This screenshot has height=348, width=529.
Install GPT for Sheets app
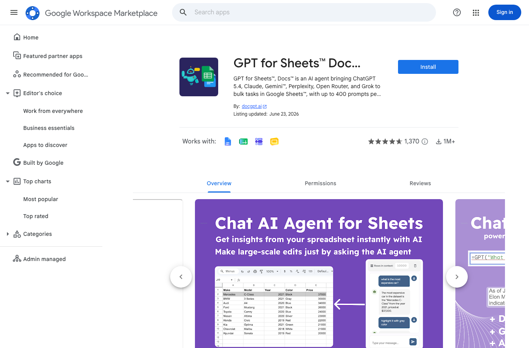(428, 67)
